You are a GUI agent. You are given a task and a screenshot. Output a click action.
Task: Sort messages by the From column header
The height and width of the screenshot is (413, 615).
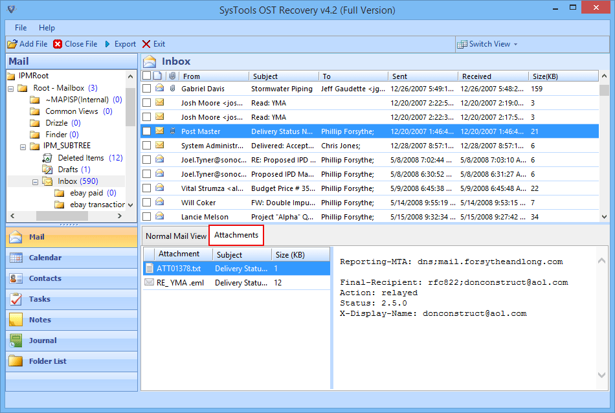click(214, 76)
